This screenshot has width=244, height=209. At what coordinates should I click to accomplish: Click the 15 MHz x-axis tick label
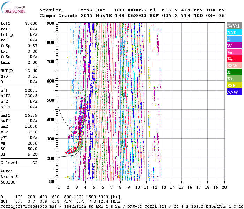[x=181, y=187]
